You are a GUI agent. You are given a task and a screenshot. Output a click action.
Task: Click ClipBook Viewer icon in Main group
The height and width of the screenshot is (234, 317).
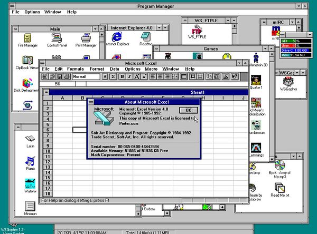(27, 63)
